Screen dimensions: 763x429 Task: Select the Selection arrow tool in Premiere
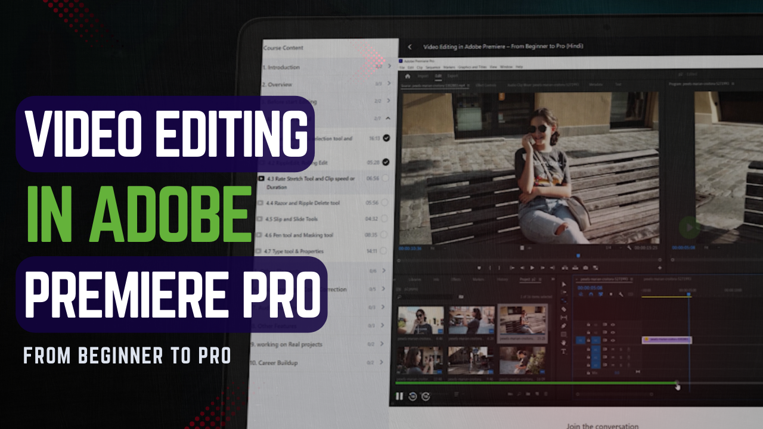[564, 284]
